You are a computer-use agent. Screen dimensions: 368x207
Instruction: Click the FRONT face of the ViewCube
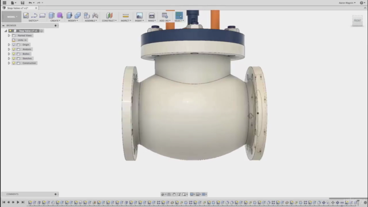[x=358, y=21]
